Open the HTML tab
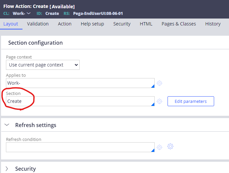 pyautogui.click(x=146, y=24)
